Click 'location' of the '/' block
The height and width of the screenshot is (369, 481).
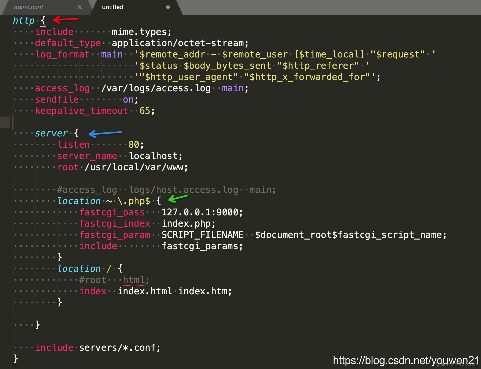click(x=79, y=269)
